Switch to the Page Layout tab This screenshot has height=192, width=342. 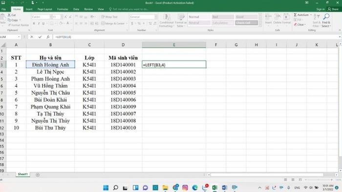(45, 9)
